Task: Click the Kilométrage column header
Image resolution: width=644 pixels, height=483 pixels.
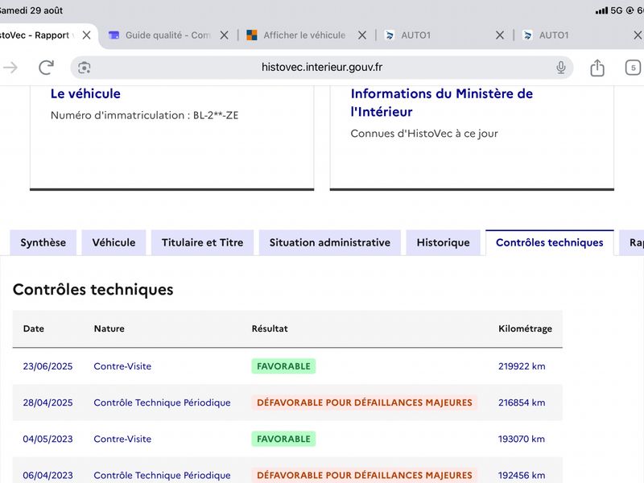Action: [526, 328]
